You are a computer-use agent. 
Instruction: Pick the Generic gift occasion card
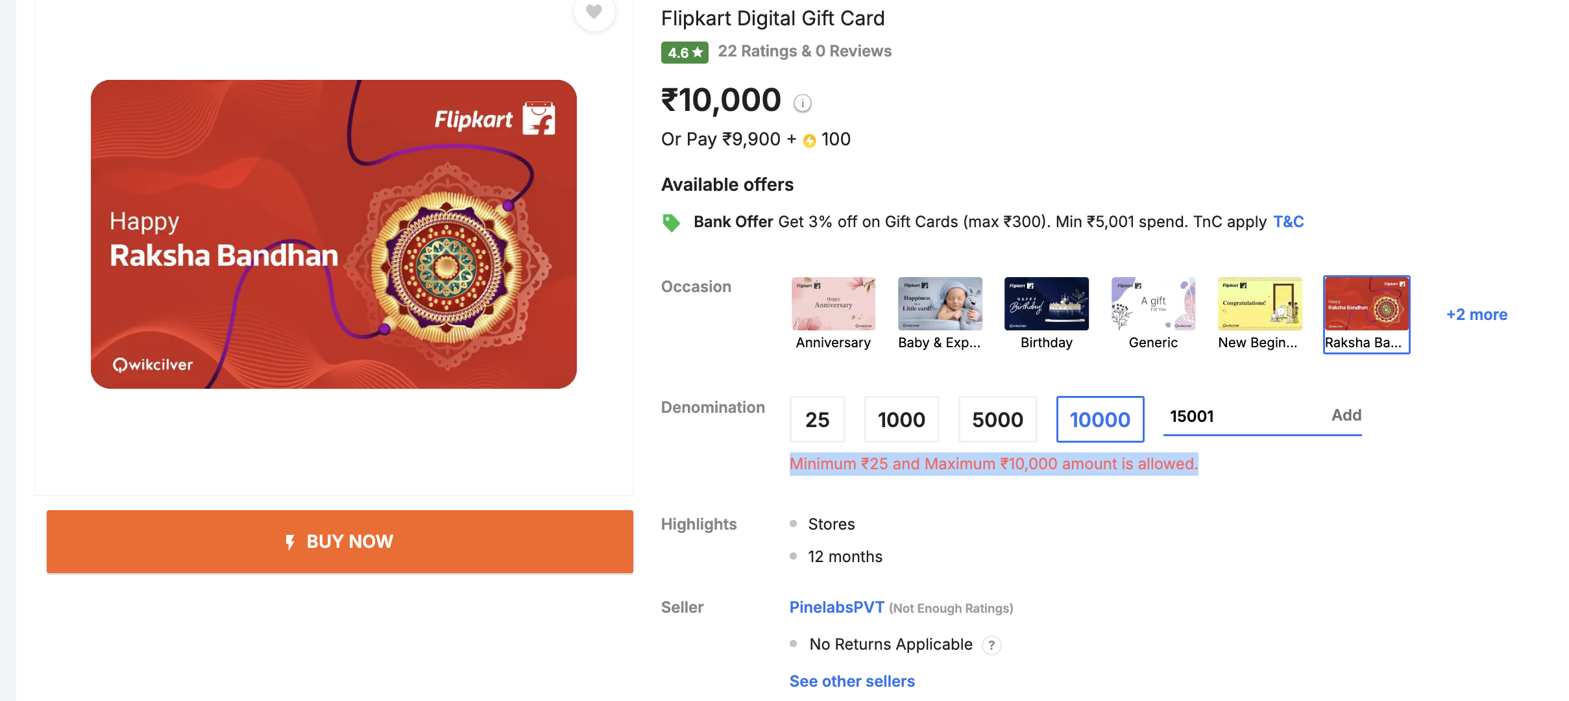tap(1153, 314)
